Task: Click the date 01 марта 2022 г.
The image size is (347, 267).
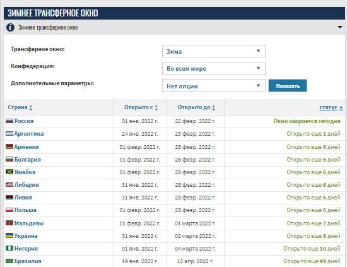Action: click(x=195, y=223)
